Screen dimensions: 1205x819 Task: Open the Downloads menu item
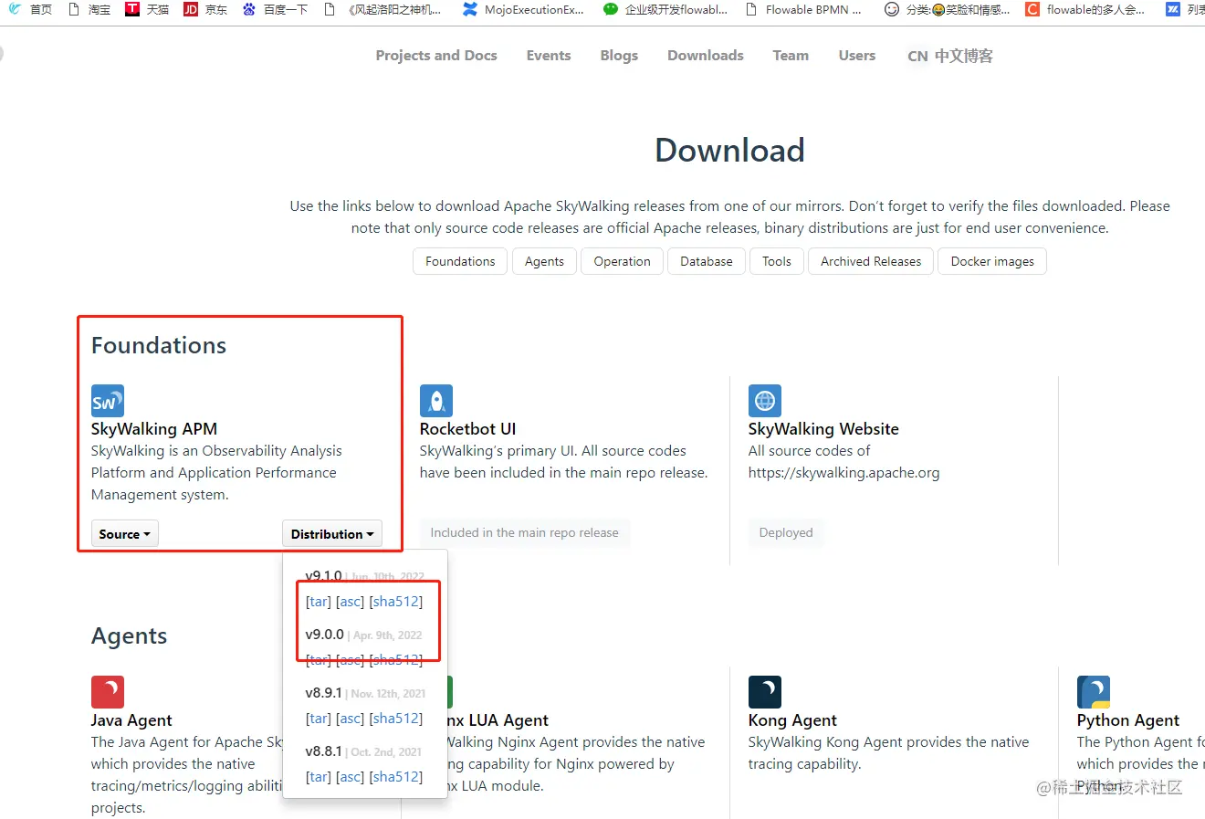pos(706,55)
